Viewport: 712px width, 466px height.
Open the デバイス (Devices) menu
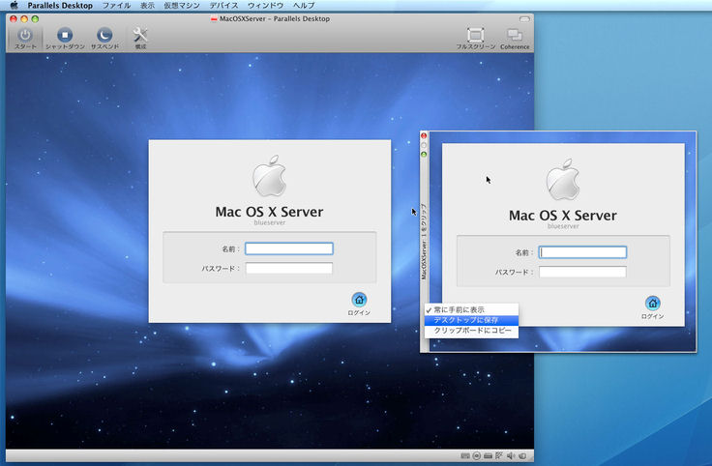click(x=223, y=6)
